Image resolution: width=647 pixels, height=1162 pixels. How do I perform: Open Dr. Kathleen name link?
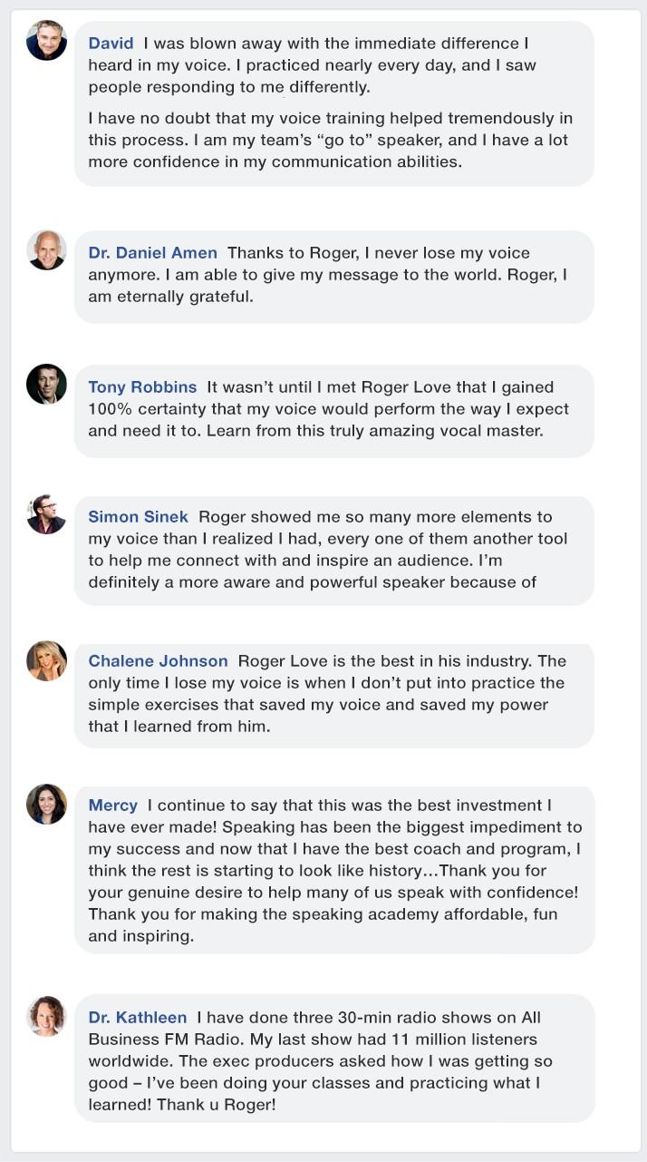(137, 1018)
